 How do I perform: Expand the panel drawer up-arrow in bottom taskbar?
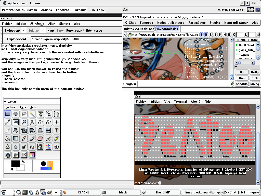click(x=56, y=192)
